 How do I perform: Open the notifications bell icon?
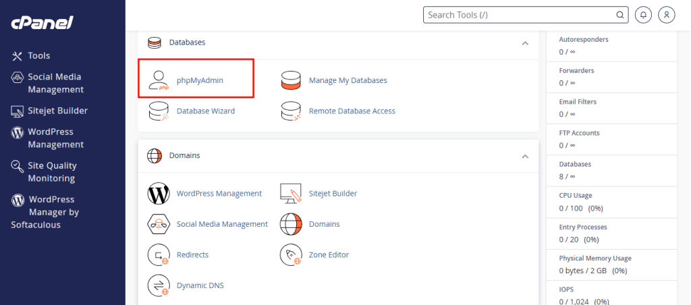click(x=643, y=15)
